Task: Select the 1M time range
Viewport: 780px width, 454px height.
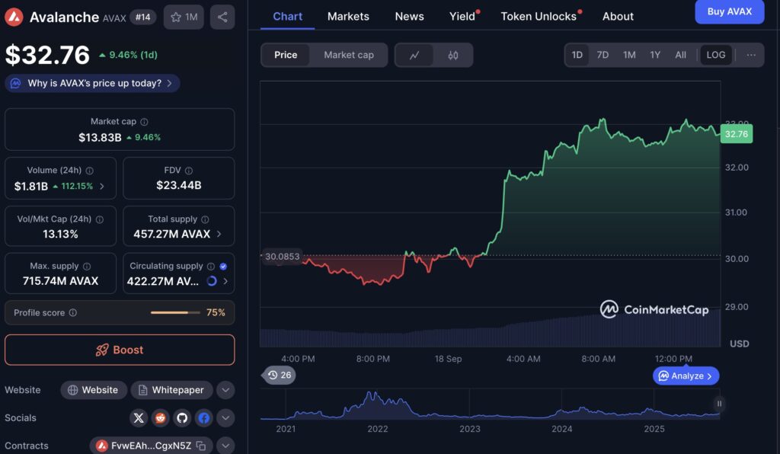Action: (629, 55)
